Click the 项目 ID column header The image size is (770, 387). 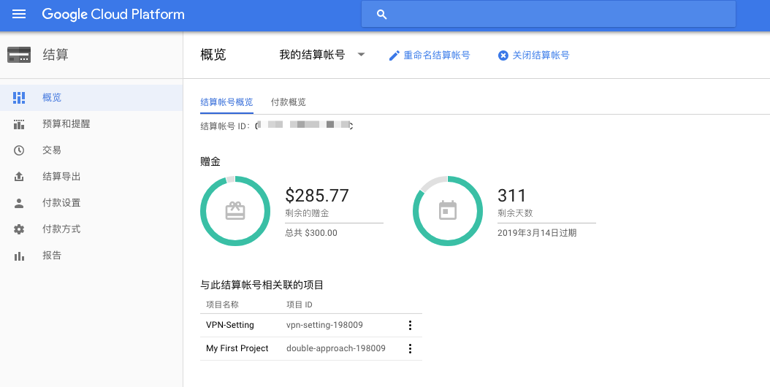coord(299,304)
